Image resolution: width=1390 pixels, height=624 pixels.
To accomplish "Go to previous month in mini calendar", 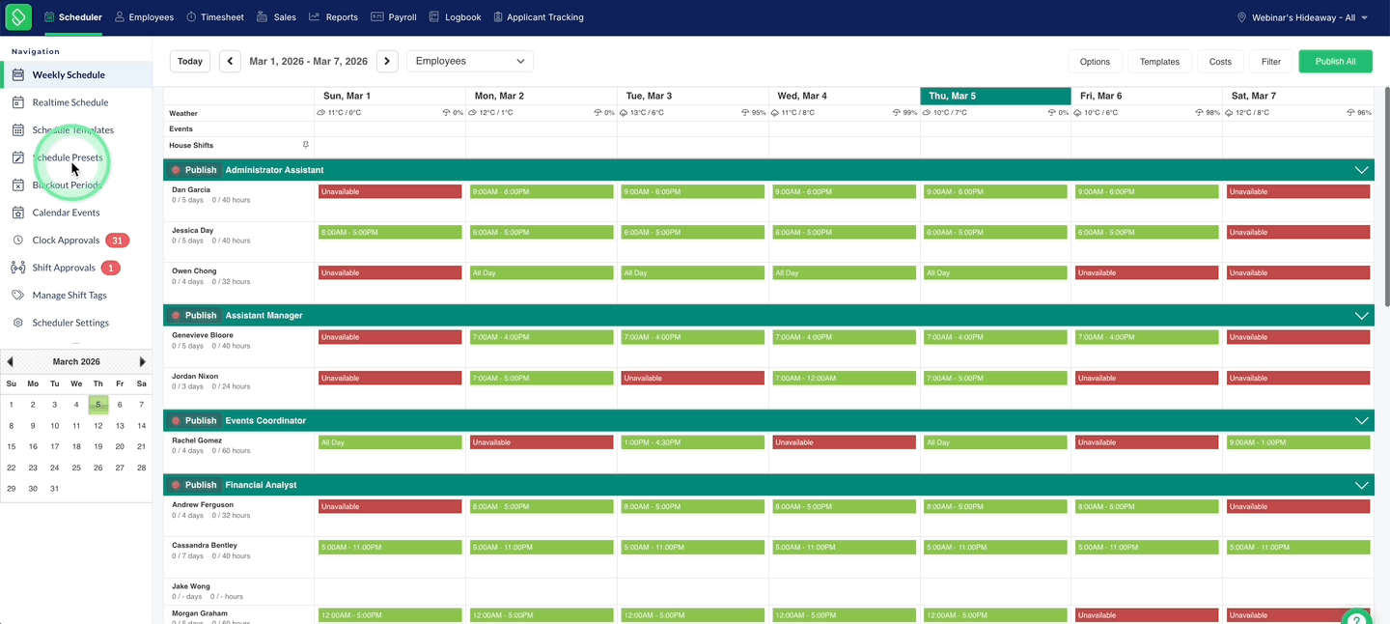I will pos(10,361).
